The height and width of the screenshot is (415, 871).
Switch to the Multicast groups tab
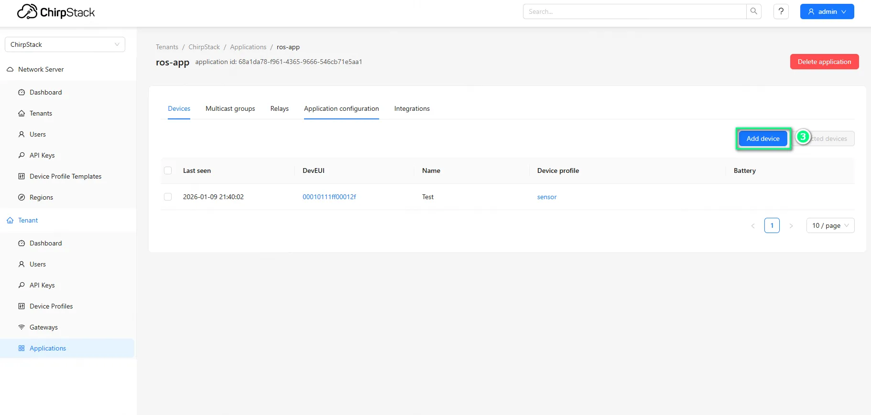(230, 109)
